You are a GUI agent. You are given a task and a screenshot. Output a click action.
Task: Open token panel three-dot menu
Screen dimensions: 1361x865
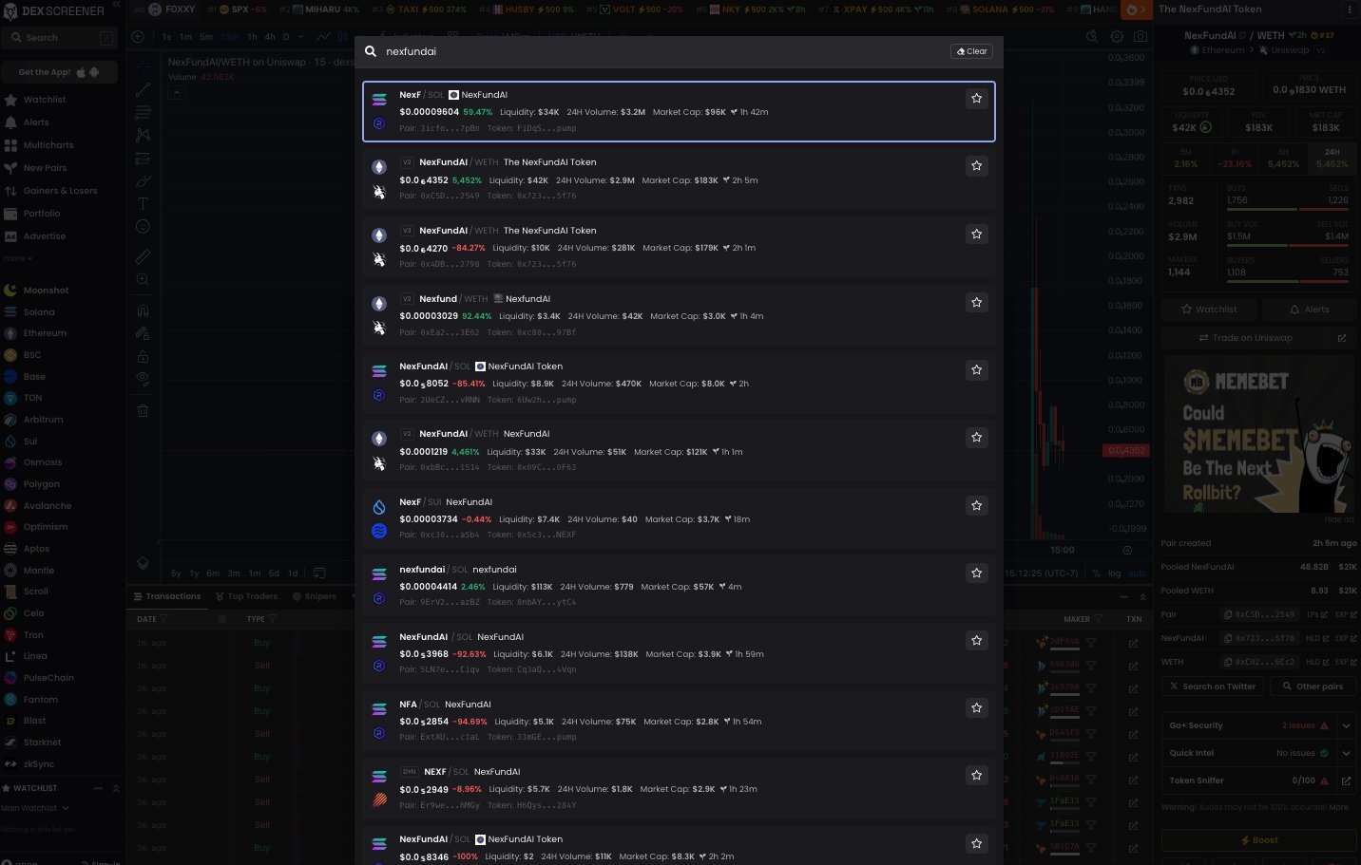[x=1350, y=9]
